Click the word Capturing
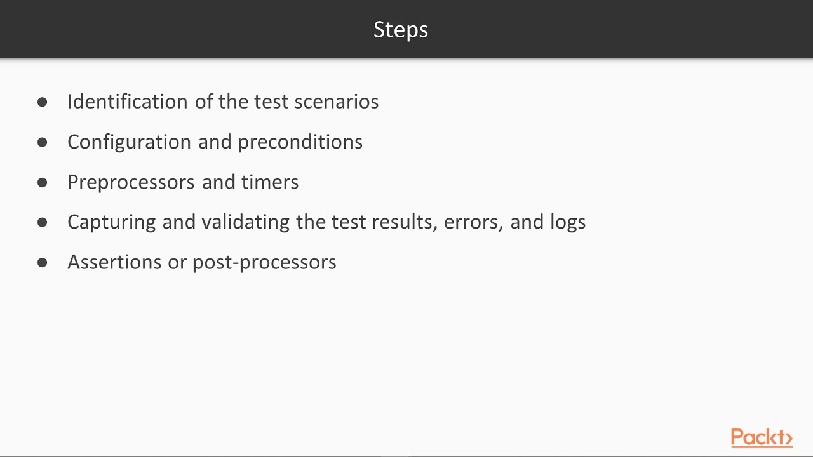The width and height of the screenshot is (813, 457). click(112, 222)
